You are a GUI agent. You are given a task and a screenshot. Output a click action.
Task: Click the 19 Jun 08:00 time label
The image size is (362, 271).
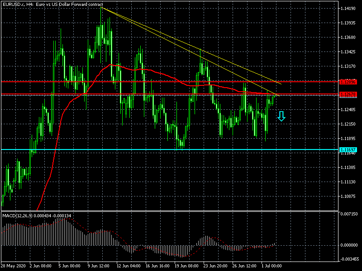[x=186, y=266]
